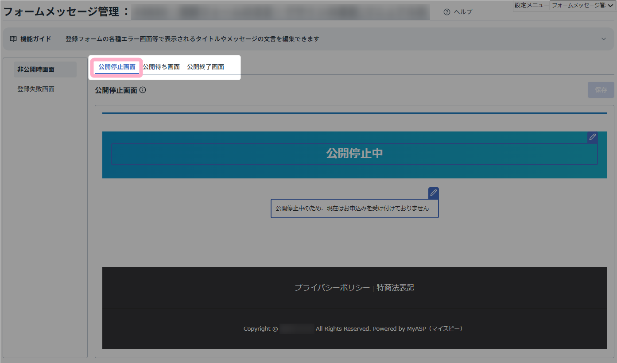617x363 pixels.
Task: Switch to the 公開終了画面 tab
Action: [x=206, y=67]
